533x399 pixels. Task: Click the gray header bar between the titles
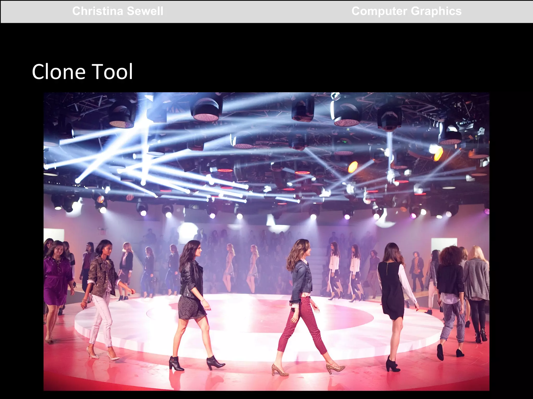pos(258,12)
